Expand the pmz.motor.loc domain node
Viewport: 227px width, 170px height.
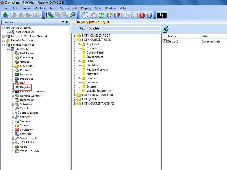point(8,32)
